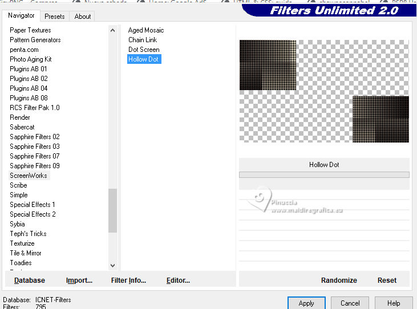The image size is (417, 309).
Task: Select the Navigator tab
Action: (21, 15)
